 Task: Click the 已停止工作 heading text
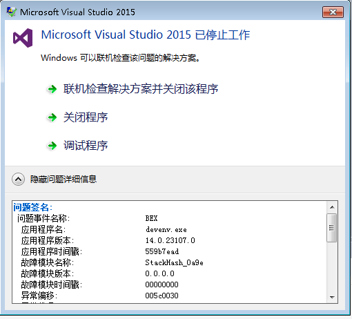pos(222,35)
